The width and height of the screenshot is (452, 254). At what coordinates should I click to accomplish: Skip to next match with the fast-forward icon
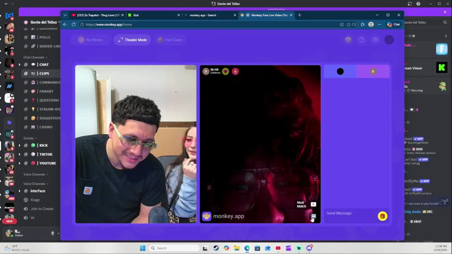(x=313, y=216)
